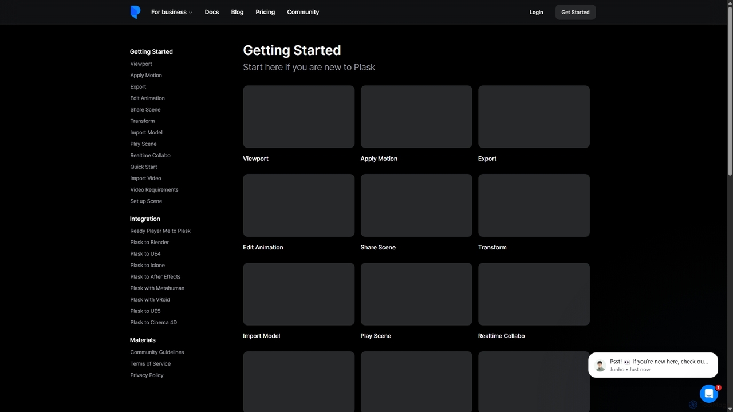The width and height of the screenshot is (733, 412).
Task: Open the Share Scene card thumbnail
Action: click(416, 205)
